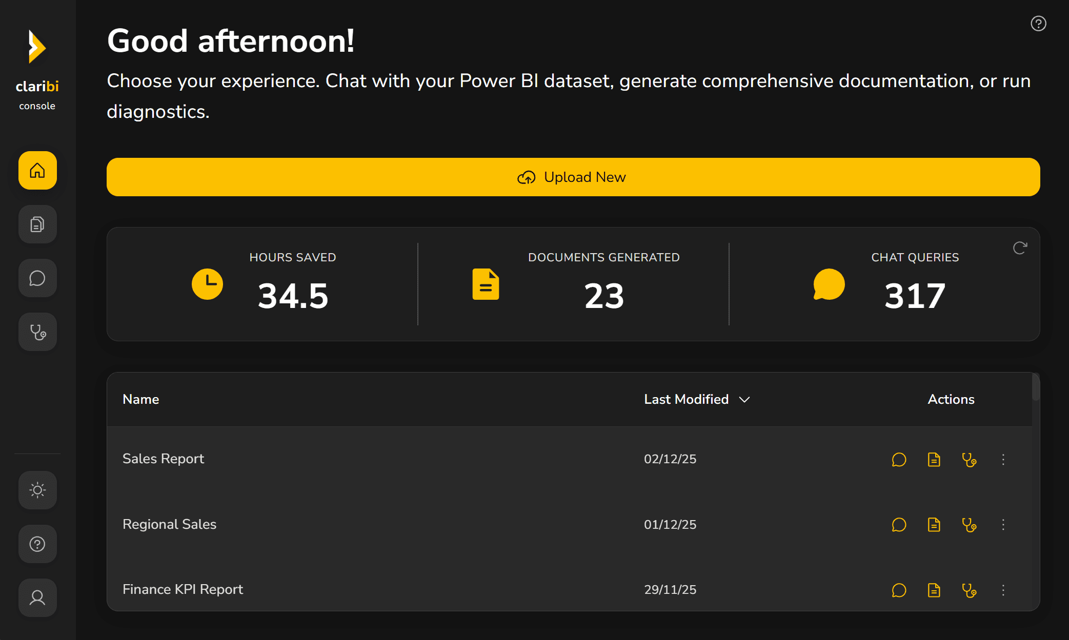
Task: Start chat for Sales Report
Action: [899, 459]
